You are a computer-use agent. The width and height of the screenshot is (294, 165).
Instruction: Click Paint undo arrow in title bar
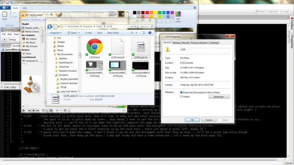(11, 3)
